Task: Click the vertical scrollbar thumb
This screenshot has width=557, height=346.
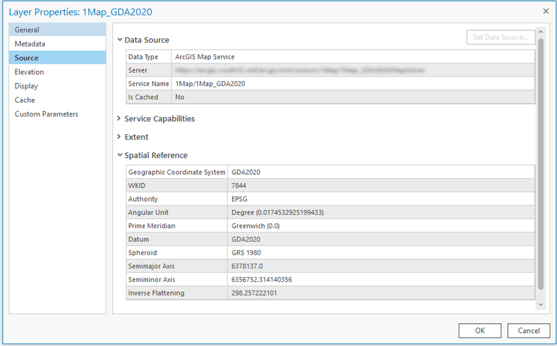Action: 540,164
